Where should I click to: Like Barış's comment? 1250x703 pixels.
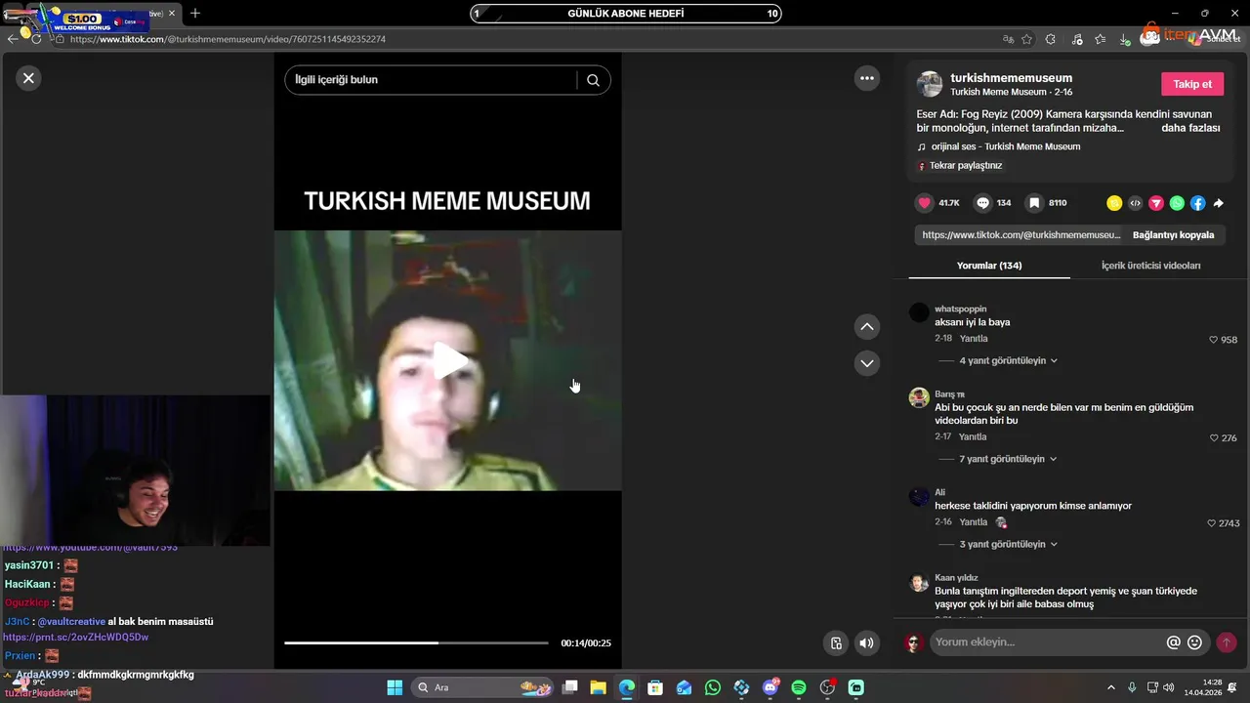pyautogui.click(x=1215, y=438)
